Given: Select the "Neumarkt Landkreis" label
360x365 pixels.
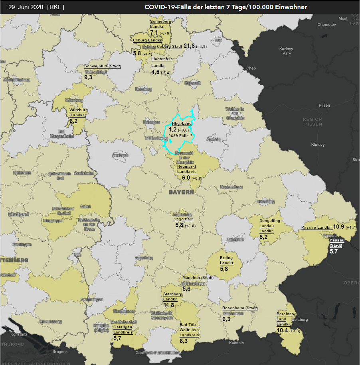Looking at the screenshot, I should [x=187, y=169].
